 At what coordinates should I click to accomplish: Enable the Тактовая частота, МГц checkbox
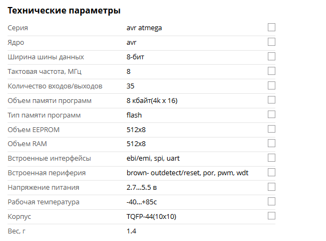click(272, 71)
